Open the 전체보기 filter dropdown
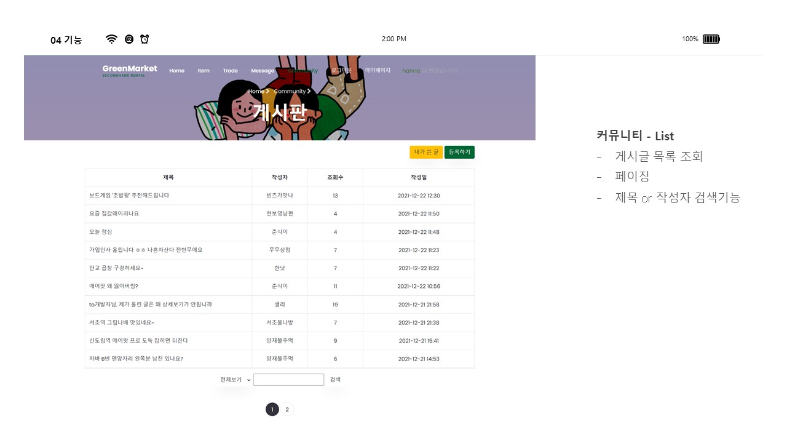The width and height of the screenshot is (787, 443). click(x=234, y=379)
